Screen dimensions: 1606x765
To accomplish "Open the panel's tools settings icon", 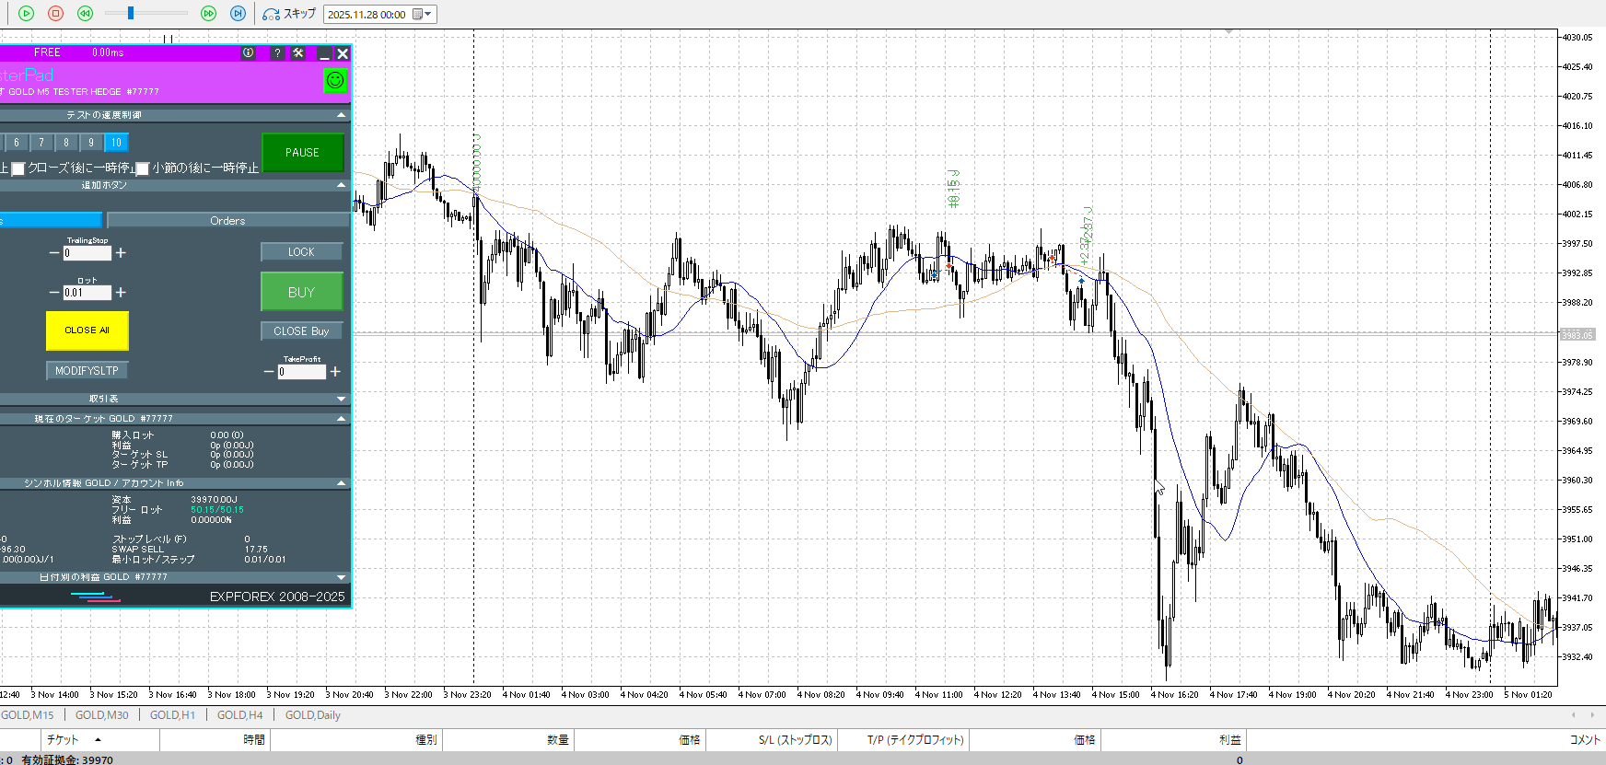I will click(298, 53).
